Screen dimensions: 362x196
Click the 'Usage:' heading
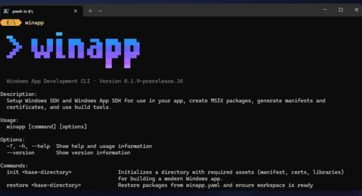(x=9, y=120)
